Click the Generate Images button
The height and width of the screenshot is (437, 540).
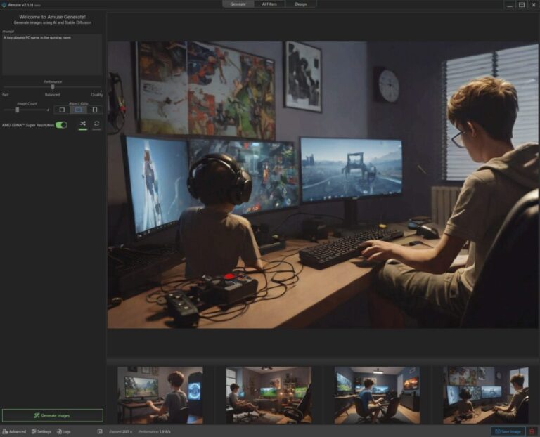tap(52, 415)
